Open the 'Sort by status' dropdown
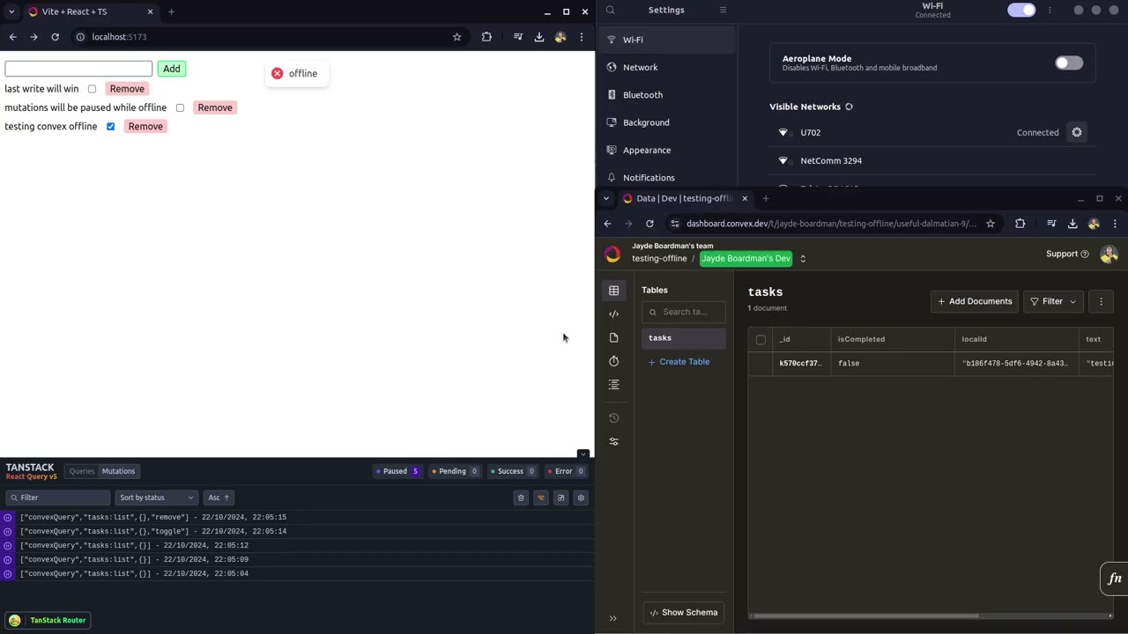Viewport: 1128px width, 634px height. coord(156,498)
